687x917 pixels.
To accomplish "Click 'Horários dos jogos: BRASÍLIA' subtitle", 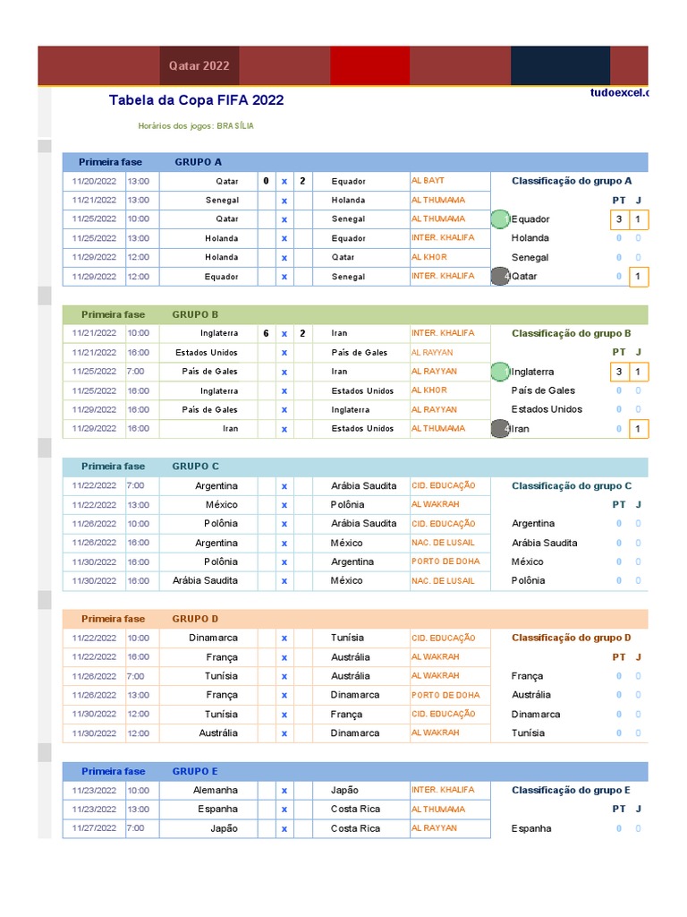I will click(x=196, y=125).
